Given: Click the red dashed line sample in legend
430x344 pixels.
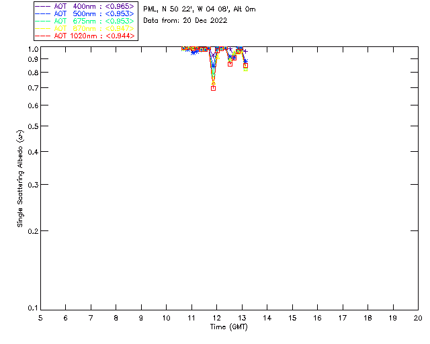Looking at the screenshot, I should (x=42, y=36).
